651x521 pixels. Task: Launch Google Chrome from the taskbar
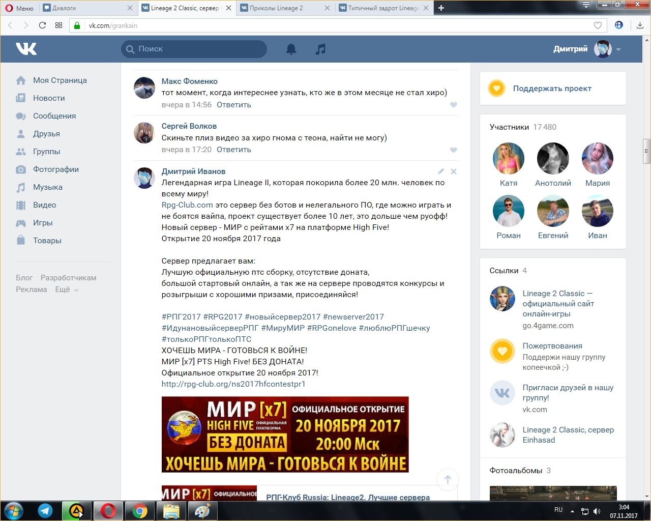[x=140, y=511]
